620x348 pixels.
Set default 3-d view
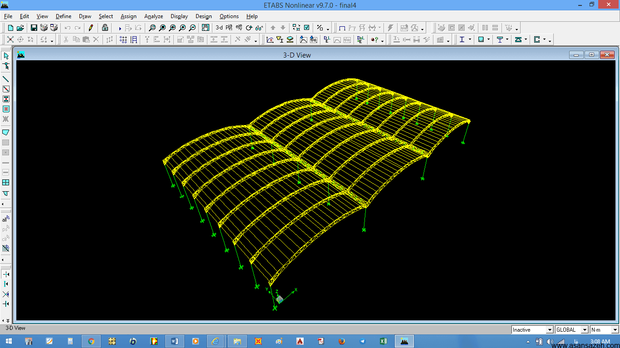pyautogui.click(x=219, y=28)
